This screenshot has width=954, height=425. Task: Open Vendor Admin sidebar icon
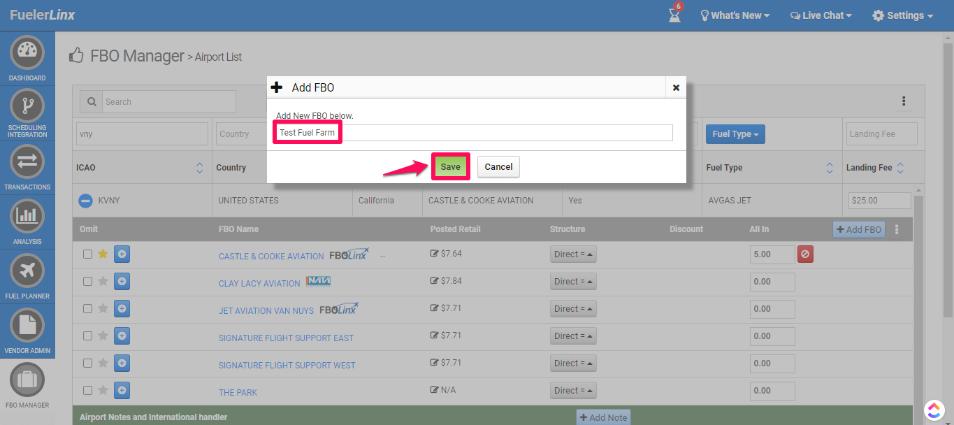point(27,325)
